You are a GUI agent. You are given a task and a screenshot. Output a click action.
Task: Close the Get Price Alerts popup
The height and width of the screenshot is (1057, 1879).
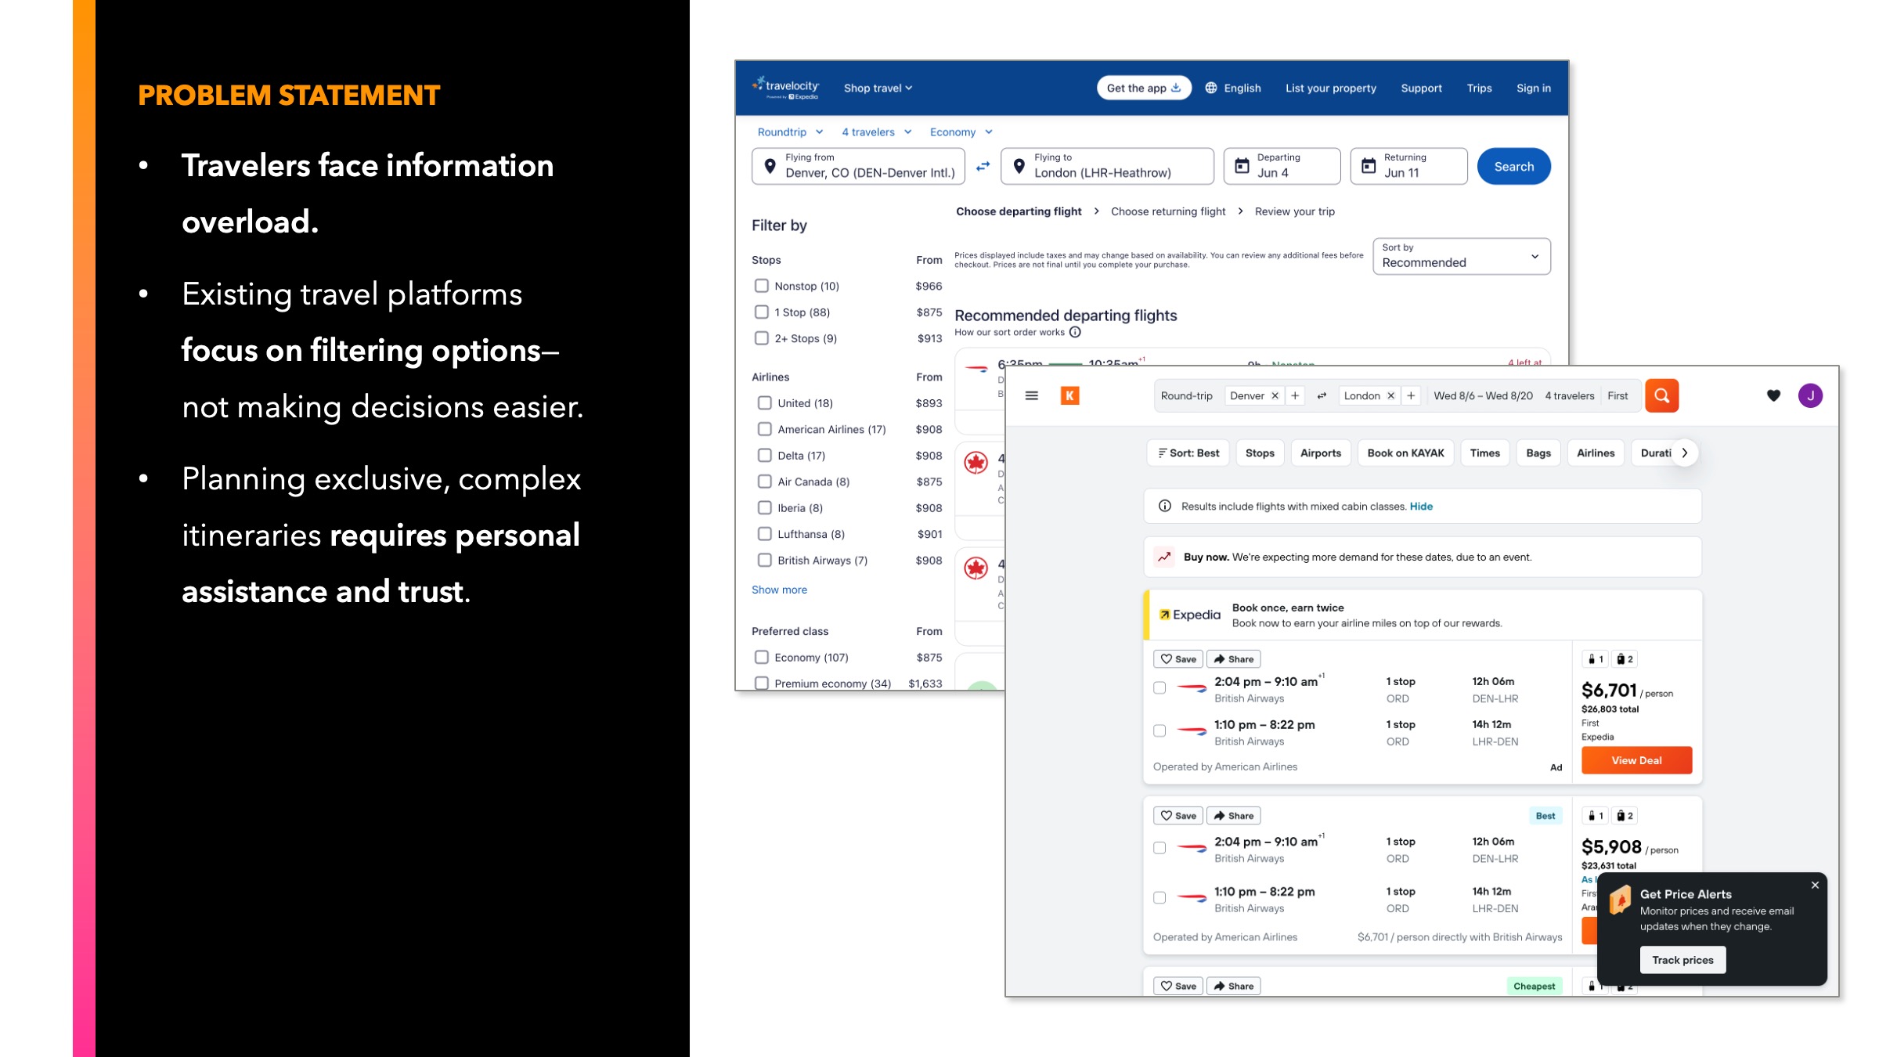click(x=1815, y=885)
